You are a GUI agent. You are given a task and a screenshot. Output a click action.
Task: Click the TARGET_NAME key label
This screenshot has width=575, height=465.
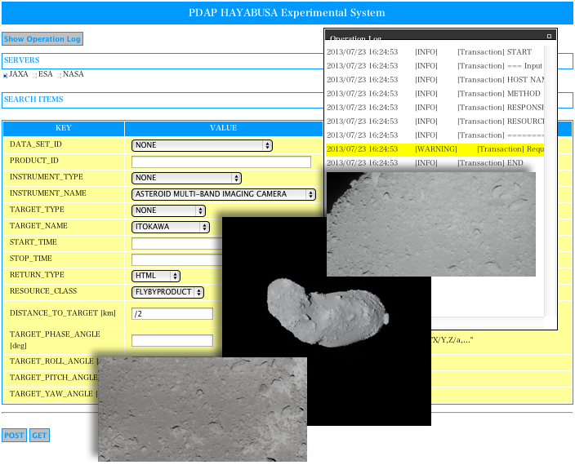pos(38,226)
